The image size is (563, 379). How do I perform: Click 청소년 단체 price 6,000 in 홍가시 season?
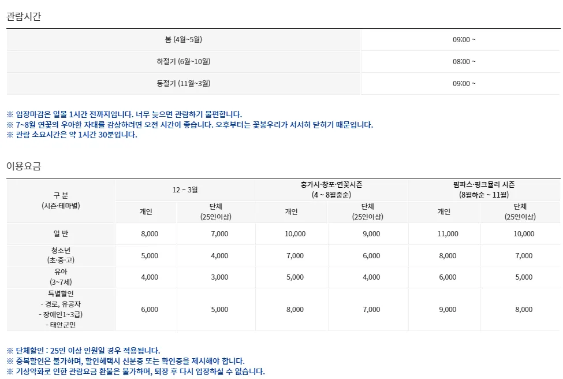click(371, 256)
